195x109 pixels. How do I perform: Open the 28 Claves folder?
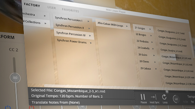coord(144,61)
